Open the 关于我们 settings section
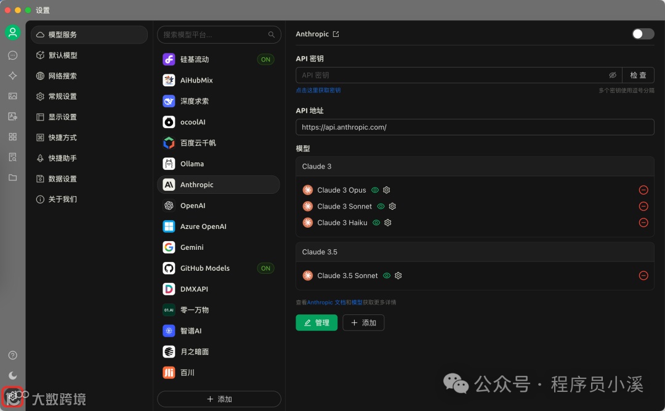Viewport: 665px width, 411px height. coord(89,199)
